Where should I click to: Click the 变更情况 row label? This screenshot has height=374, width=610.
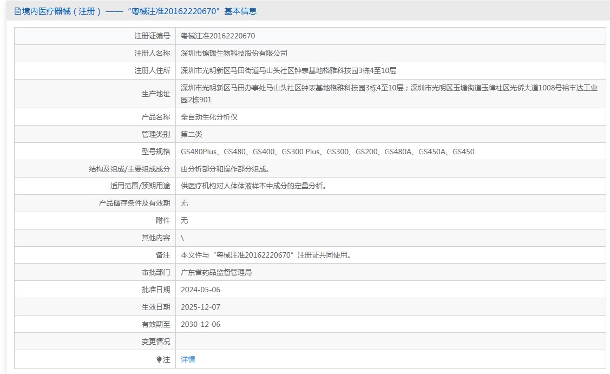point(155,342)
